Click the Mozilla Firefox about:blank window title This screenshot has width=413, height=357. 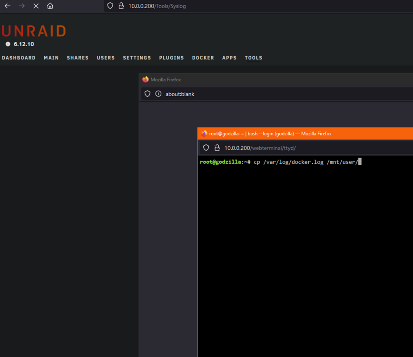166,79
